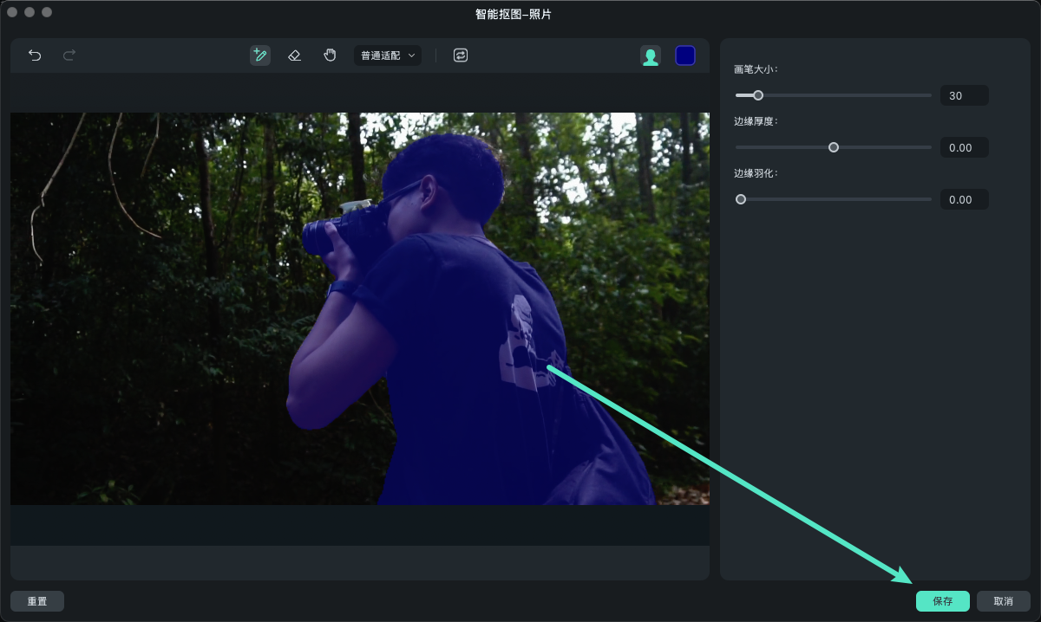Click the 保存 button

coord(942,601)
